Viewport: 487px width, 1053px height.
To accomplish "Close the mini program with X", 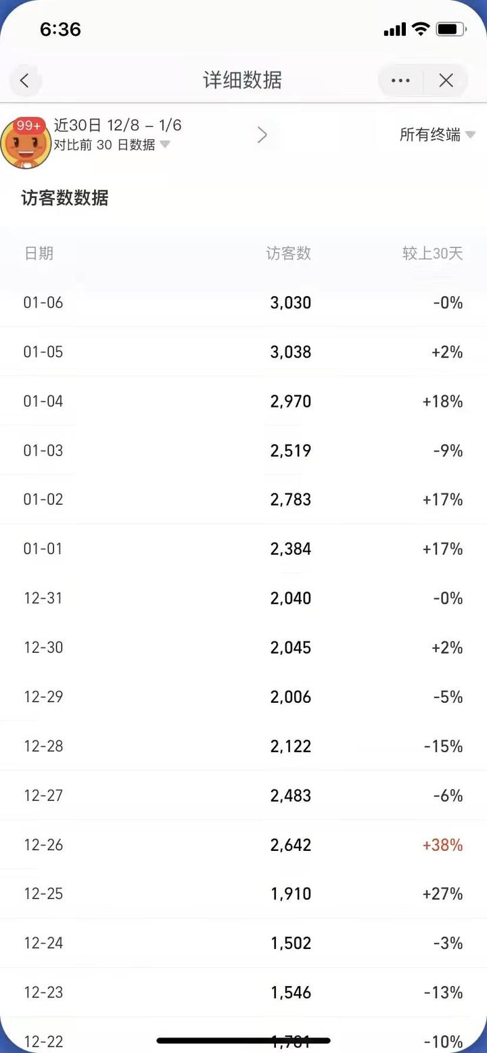I will [446, 80].
